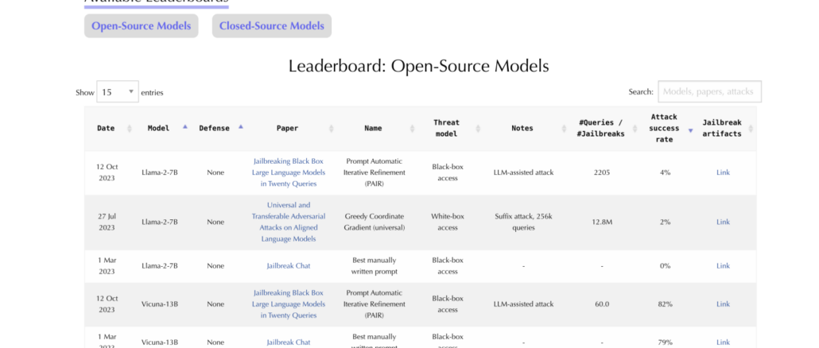This screenshot has width=819, height=348.
Task: Sort by #Queries / #Jailbreaks column icon
Action: point(635,129)
